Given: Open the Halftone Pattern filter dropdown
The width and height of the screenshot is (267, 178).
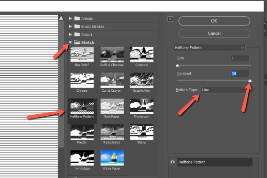Looking at the screenshot, I should (x=209, y=48).
